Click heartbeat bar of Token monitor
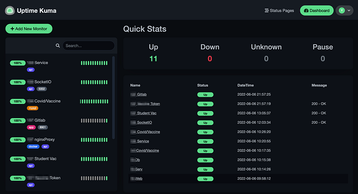This screenshot has height=194, width=358. (94, 178)
